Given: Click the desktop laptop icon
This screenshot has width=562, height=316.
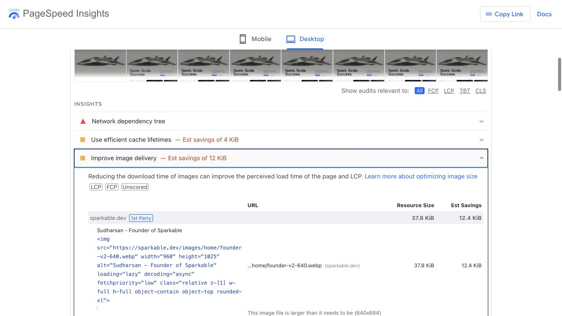Looking at the screenshot, I should tap(291, 39).
